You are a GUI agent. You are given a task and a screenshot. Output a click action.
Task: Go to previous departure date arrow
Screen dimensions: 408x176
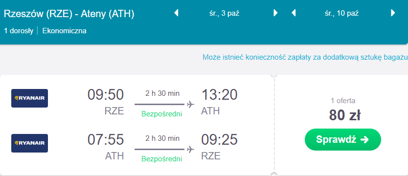click(177, 13)
